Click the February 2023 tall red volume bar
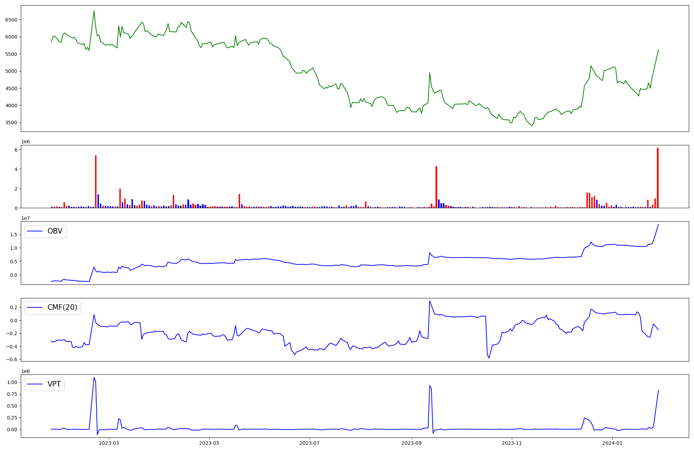 96,182
